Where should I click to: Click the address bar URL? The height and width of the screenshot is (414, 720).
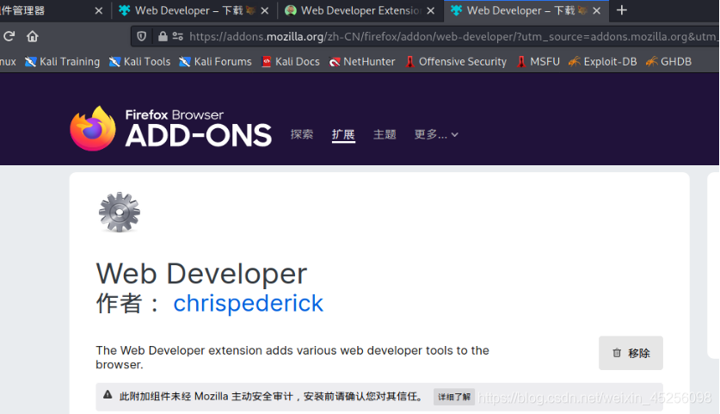452,36
